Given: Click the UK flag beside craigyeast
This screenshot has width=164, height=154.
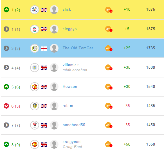Looking at the screenshot, I should 44,145.
